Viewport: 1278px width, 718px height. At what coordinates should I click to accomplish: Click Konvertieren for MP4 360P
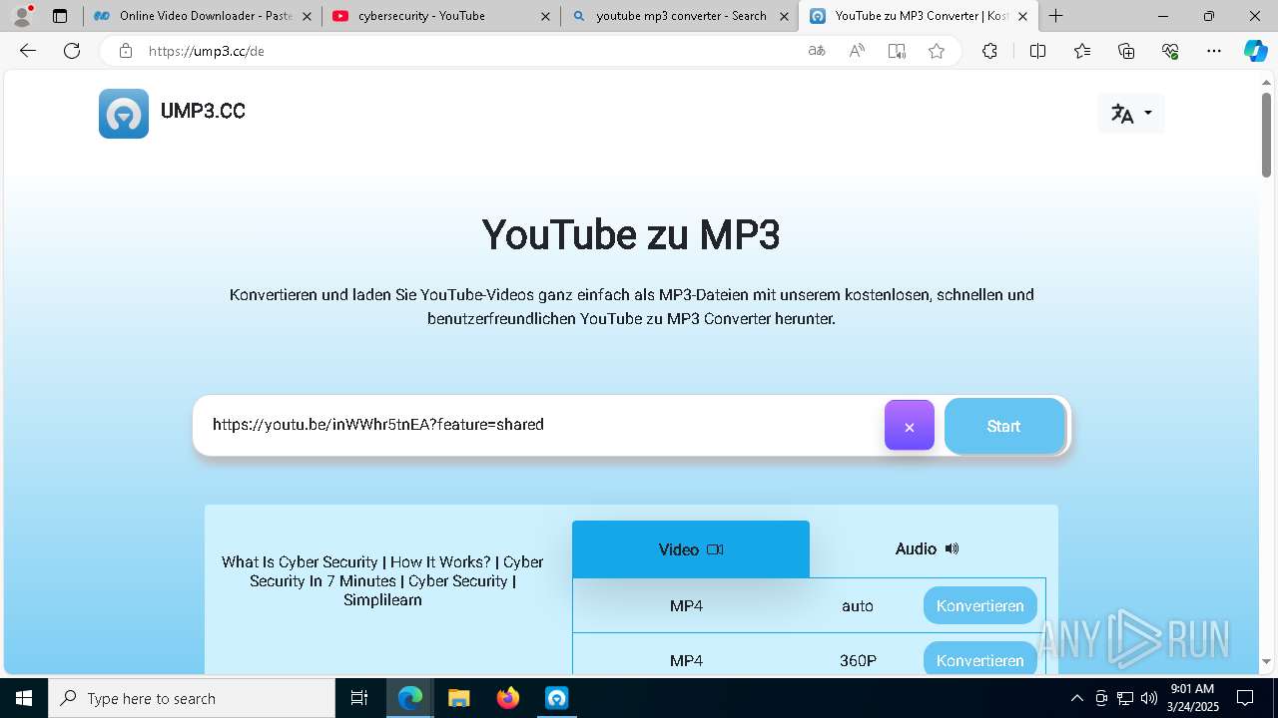pyautogui.click(x=980, y=660)
